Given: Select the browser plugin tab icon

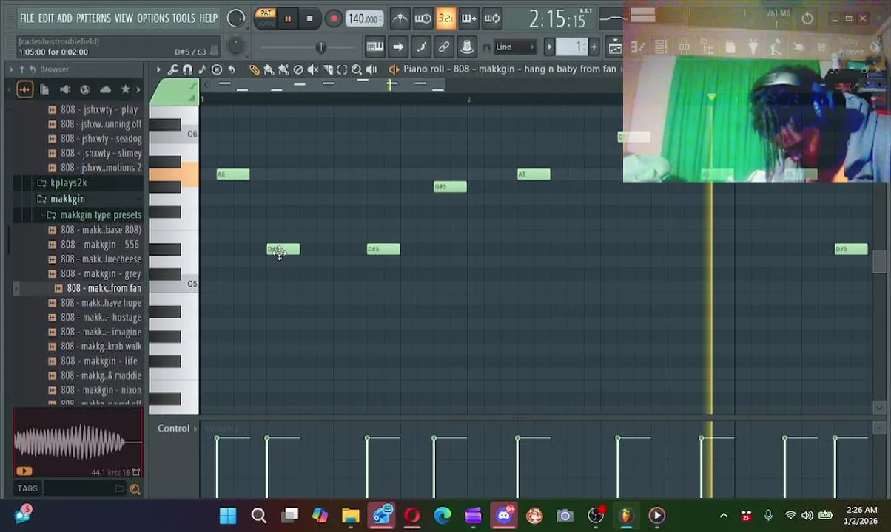Looking at the screenshot, I should [x=65, y=89].
